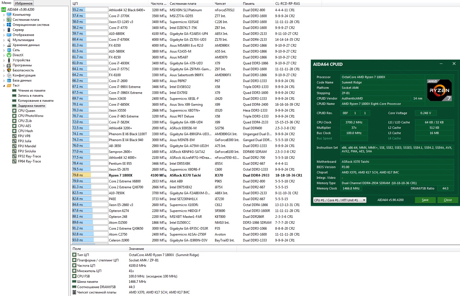
Task: Select the CPU PhotoWorxx benchmark
Action: coord(31,116)
